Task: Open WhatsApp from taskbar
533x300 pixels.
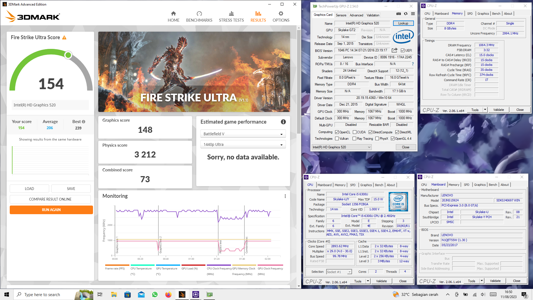Action: (x=155, y=294)
